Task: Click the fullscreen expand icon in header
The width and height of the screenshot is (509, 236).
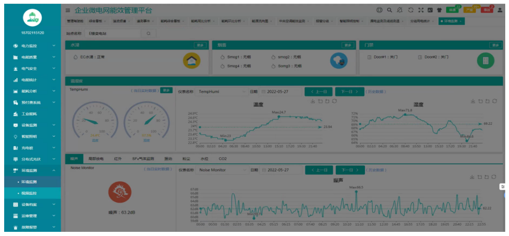Action: click(x=421, y=10)
